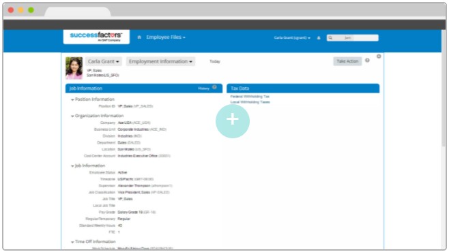Click Carla Grant's profile photo
The width and height of the screenshot is (449, 252).
pyautogui.click(x=74, y=67)
